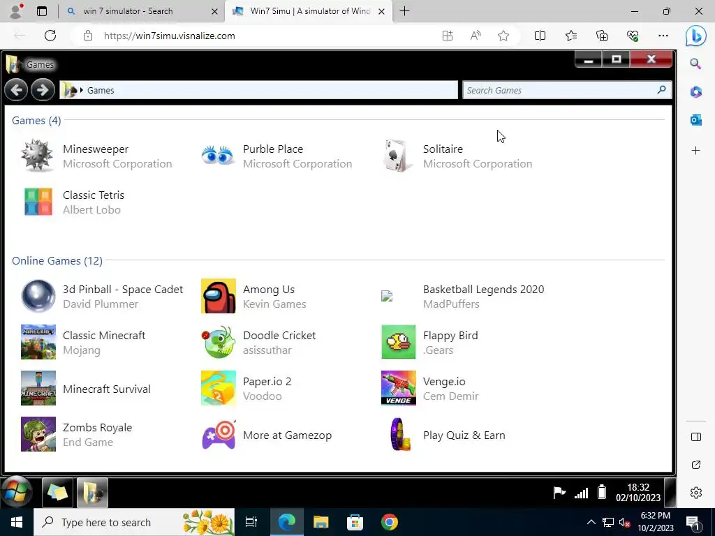Click the Venge.io game name
This screenshot has width=715, height=536.
[443, 382]
